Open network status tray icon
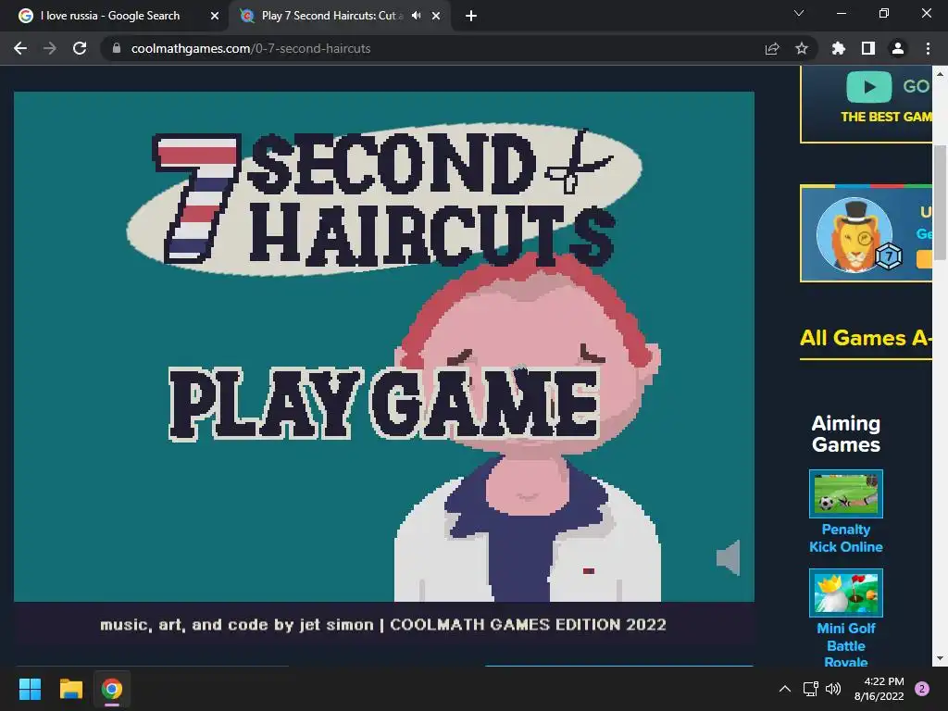This screenshot has height=711, width=948. click(810, 689)
